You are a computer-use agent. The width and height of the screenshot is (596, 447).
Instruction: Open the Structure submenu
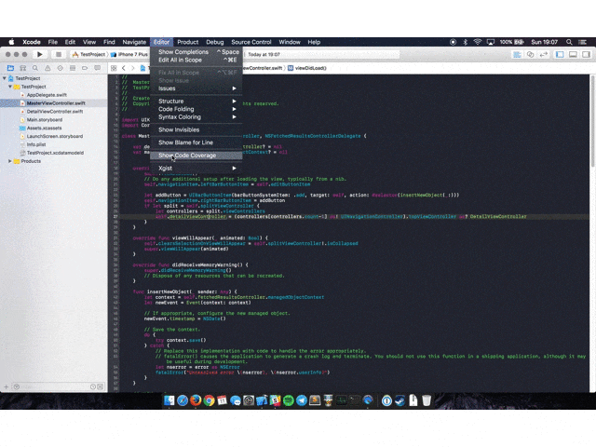196,102
